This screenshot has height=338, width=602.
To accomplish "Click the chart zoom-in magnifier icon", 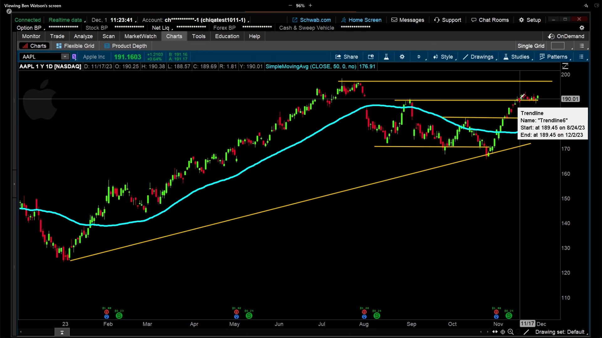I will tap(510, 332).
